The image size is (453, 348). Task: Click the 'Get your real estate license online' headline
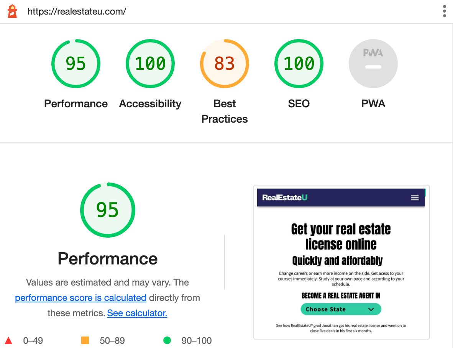click(341, 236)
